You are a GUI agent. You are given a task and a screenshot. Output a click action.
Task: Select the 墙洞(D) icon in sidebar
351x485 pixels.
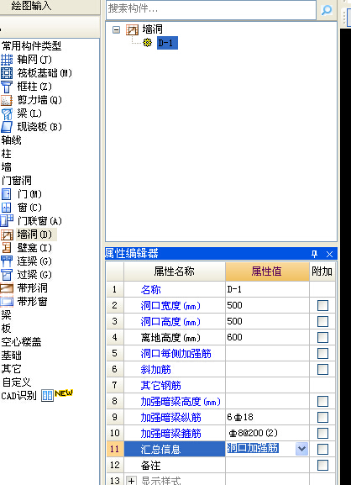point(7,235)
